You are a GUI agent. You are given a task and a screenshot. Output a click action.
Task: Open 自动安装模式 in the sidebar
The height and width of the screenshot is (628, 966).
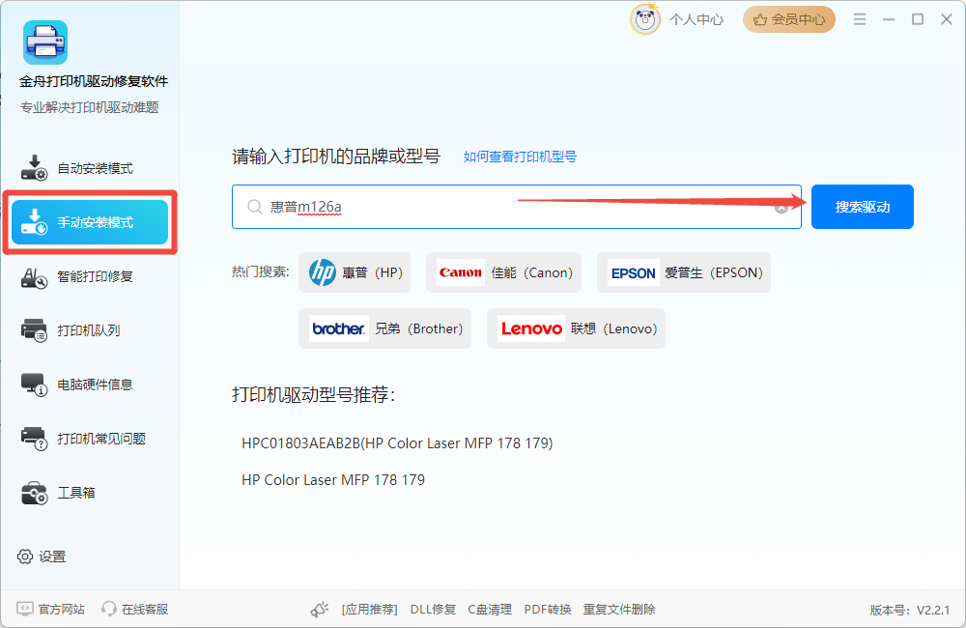coord(90,168)
